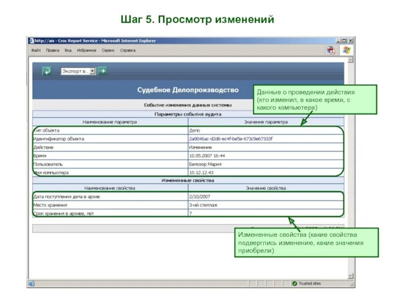Close the Croc Report Service window
Screen dimensions: 395x296
tap(350, 40)
